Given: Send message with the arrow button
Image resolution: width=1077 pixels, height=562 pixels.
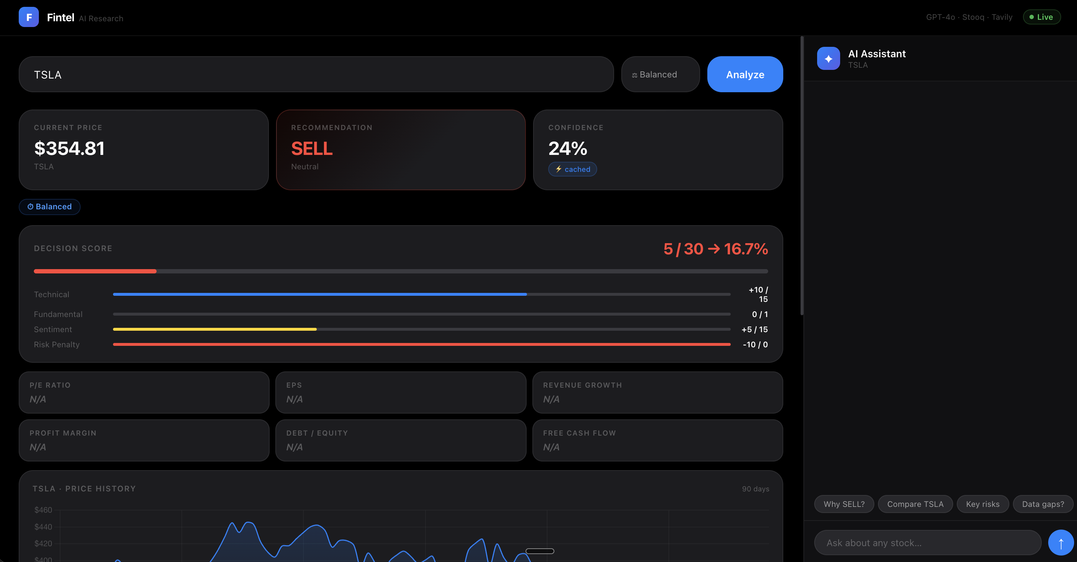Looking at the screenshot, I should pyautogui.click(x=1061, y=543).
